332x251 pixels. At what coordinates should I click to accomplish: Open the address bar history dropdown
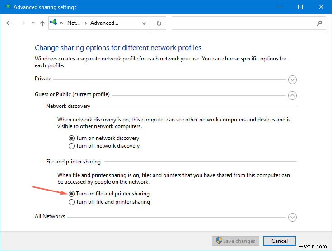coord(144,23)
